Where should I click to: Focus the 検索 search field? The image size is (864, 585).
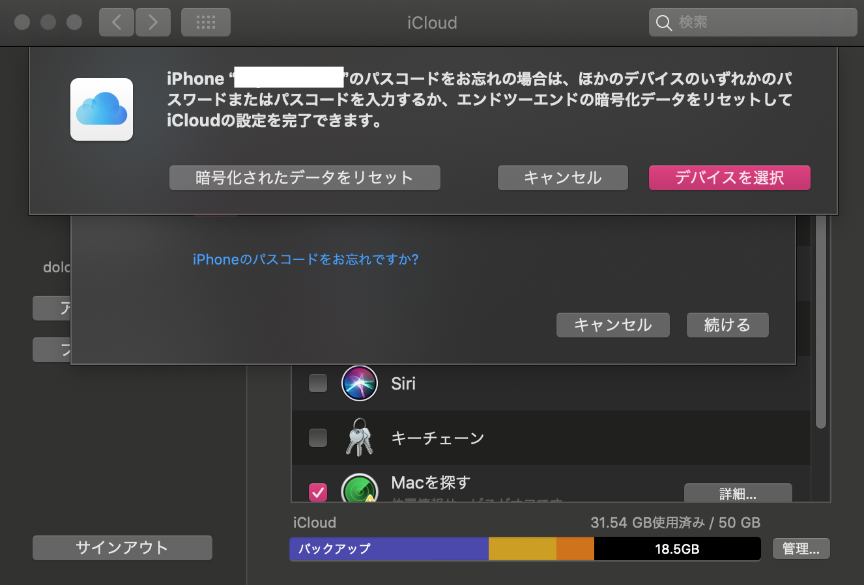753,23
